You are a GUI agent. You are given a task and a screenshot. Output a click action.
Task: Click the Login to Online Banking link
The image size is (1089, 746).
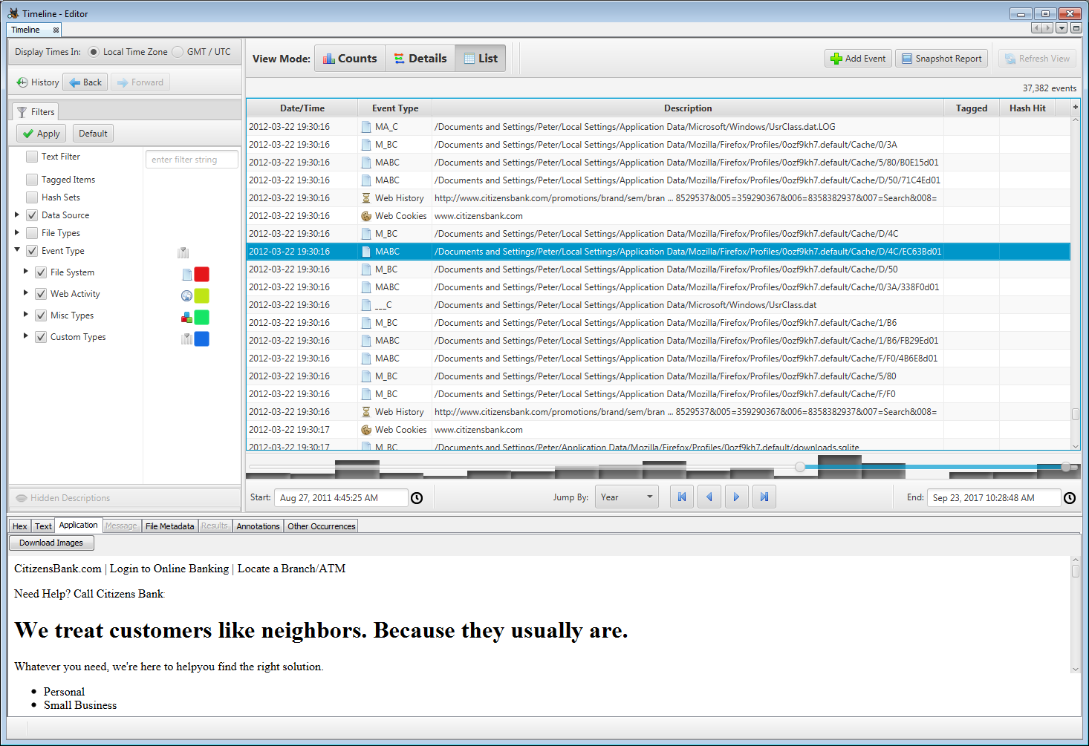[169, 569]
